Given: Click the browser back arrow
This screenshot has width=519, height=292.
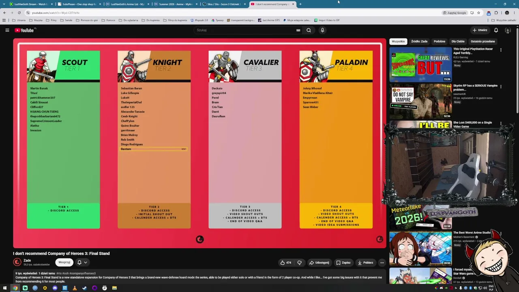Looking at the screenshot, I should [x=4, y=13].
